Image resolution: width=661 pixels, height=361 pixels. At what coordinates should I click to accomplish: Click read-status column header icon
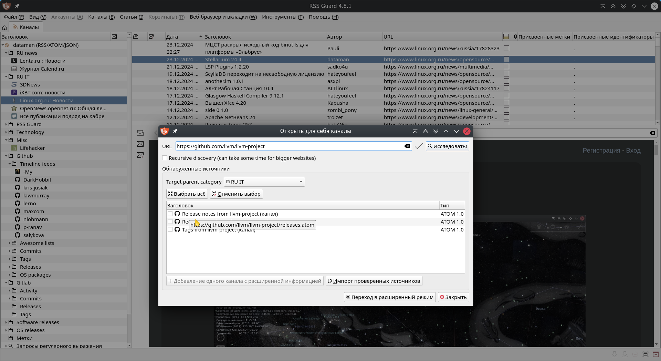136,37
